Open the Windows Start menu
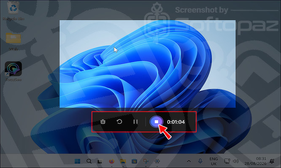This screenshot has height=168, width=281. [x=77, y=161]
